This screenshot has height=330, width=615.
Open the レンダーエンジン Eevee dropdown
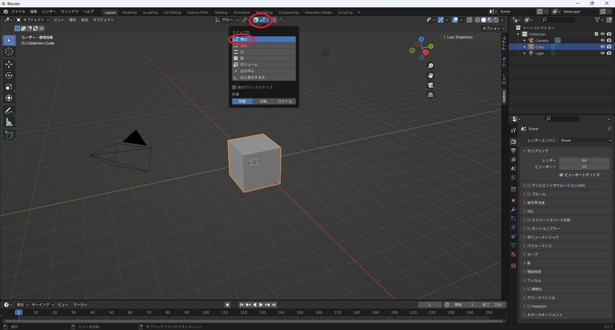coord(586,140)
